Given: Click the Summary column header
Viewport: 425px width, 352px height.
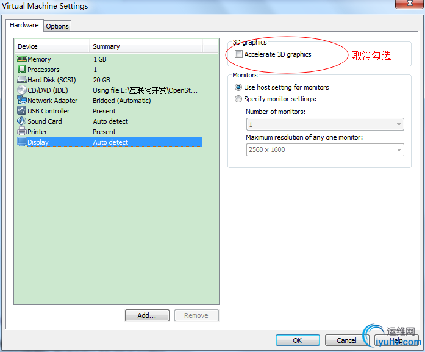Looking at the screenshot, I should [x=146, y=46].
